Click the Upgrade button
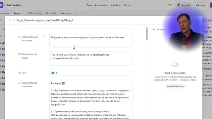The image size is (212, 119). tap(184, 5)
